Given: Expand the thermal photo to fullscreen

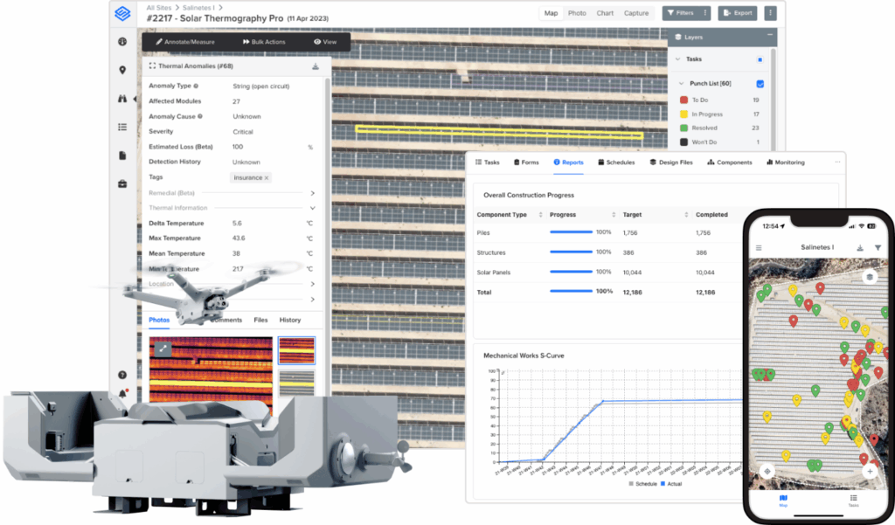Looking at the screenshot, I should [x=163, y=349].
